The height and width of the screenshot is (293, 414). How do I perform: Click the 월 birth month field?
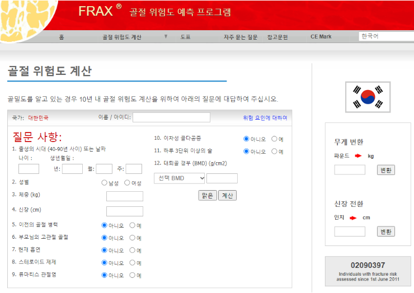pos(104,169)
